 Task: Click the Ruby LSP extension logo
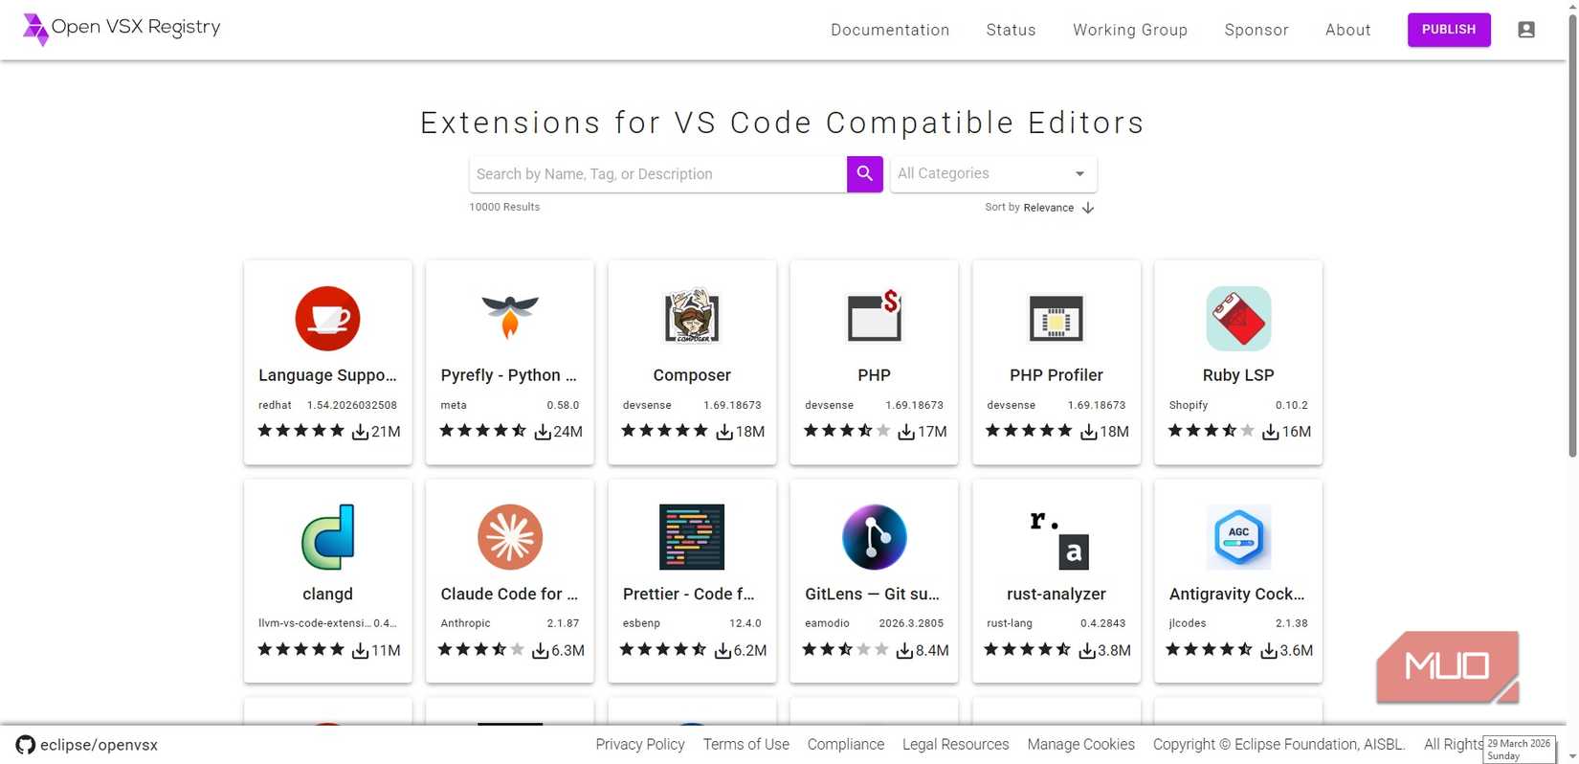click(x=1237, y=318)
